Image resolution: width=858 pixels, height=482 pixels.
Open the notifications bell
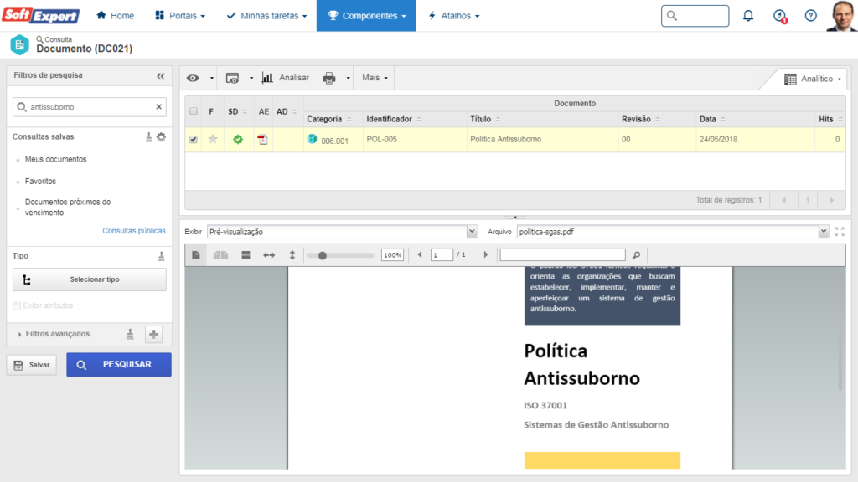point(748,16)
